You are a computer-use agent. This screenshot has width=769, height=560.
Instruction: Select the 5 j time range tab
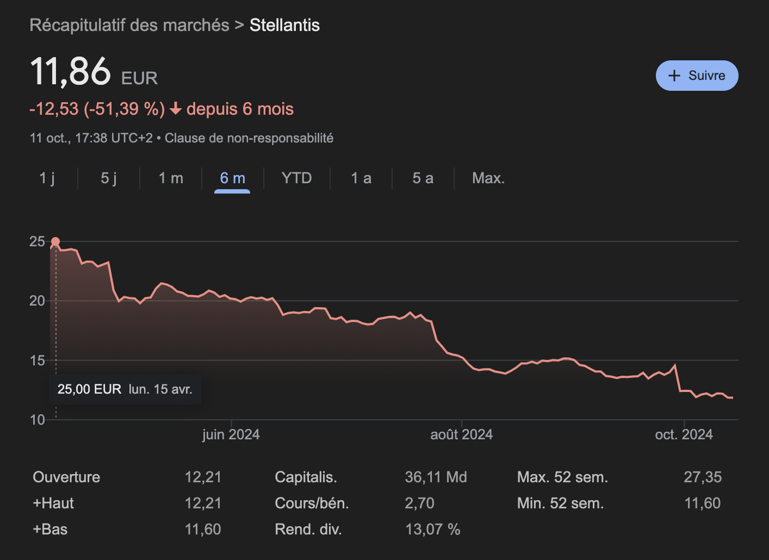tap(109, 178)
